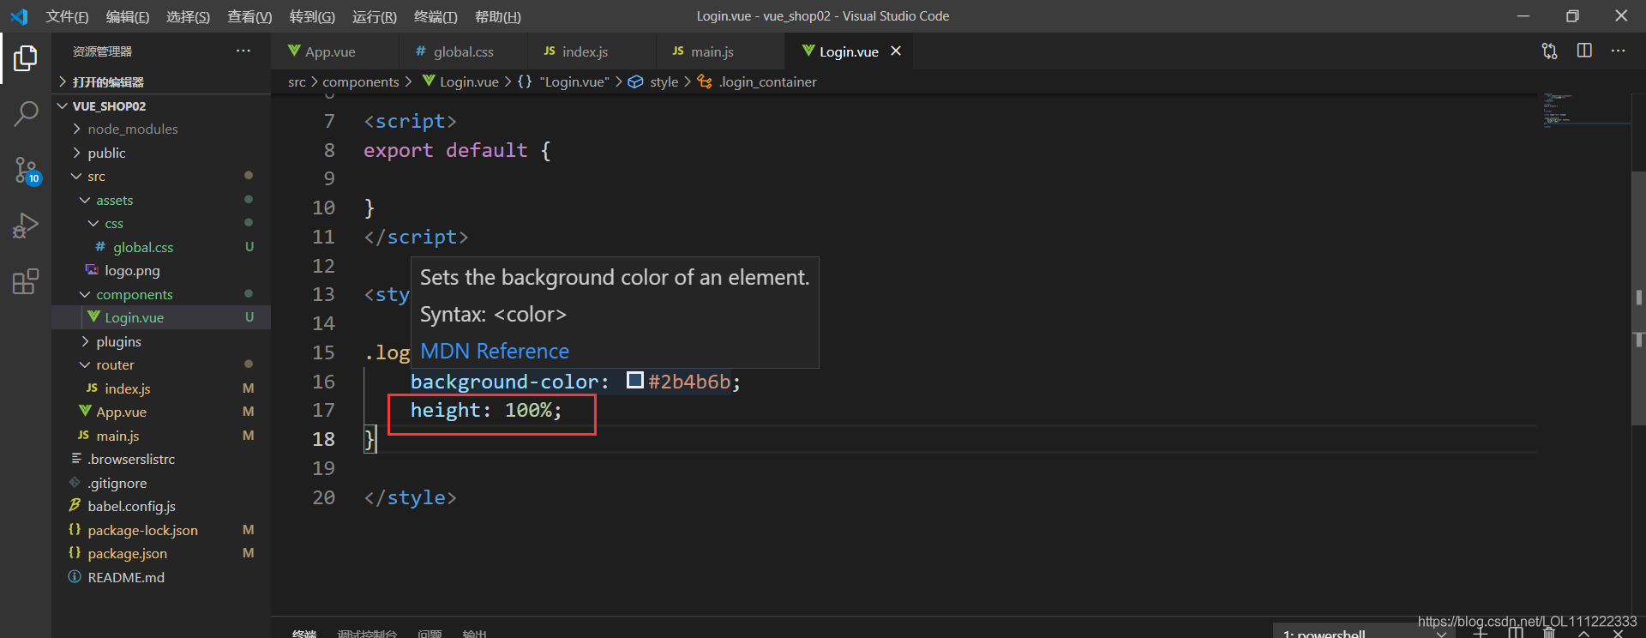Collapse the css folder
This screenshot has width=1646, height=638.
[161, 223]
